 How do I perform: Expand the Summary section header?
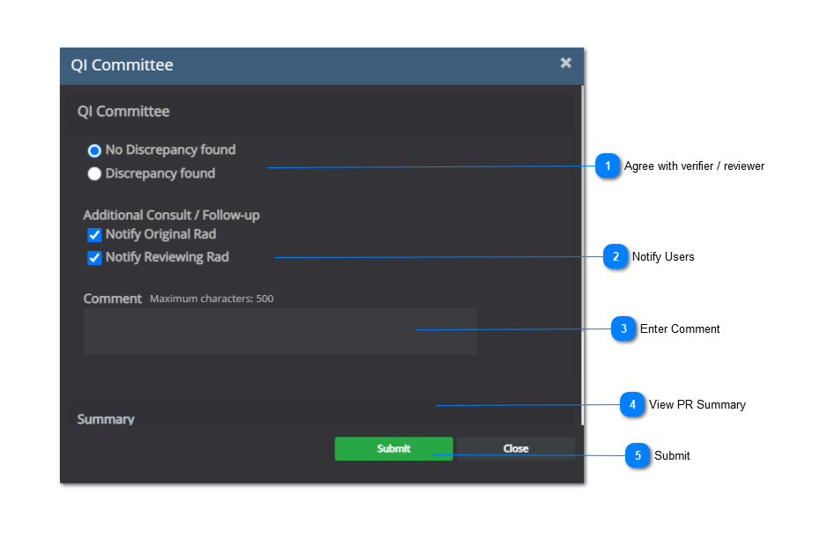106,418
